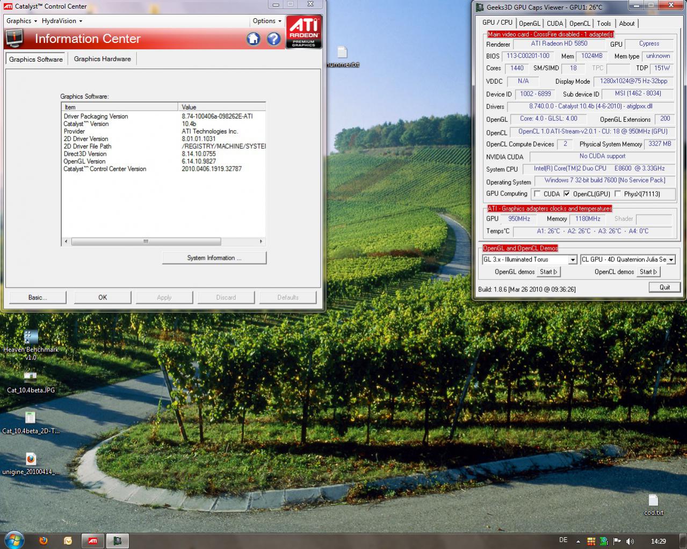Open the CUDA tab in GPU Caps Viewer
This screenshot has width=687, height=549.
click(x=555, y=24)
